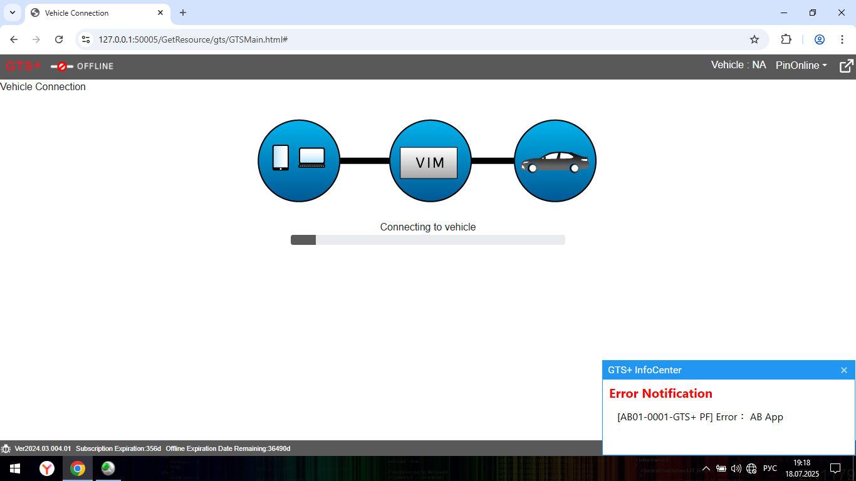Viewport: 856px width, 481px height.
Task: Click the VIM interface circle
Action: [x=430, y=161]
